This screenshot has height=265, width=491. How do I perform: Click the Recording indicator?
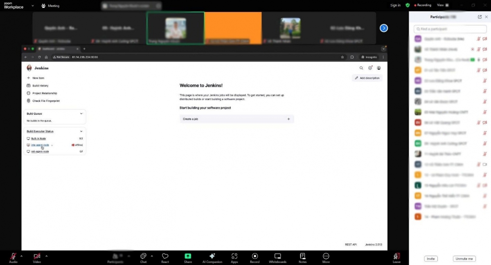423,5
